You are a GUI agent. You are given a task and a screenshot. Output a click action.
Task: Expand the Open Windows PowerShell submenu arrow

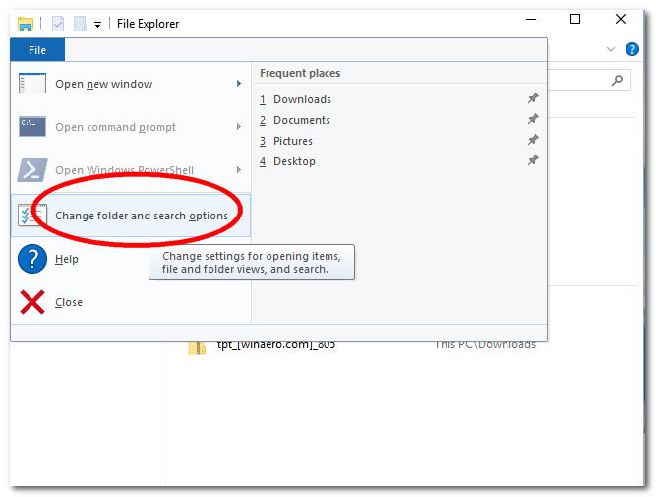[238, 169]
